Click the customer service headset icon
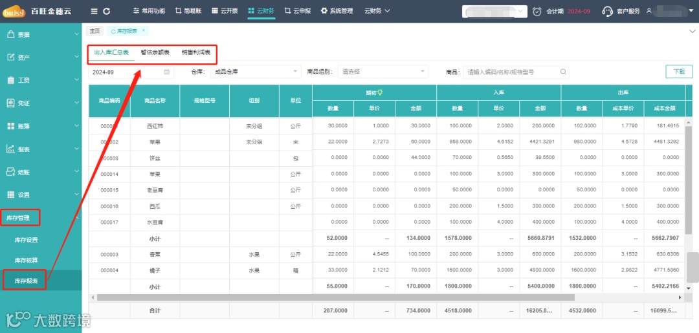This screenshot has height=333, width=699. tap(607, 11)
